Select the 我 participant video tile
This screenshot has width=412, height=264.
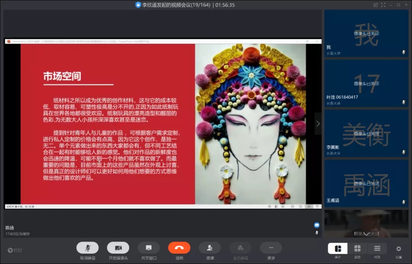pos(366,33)
